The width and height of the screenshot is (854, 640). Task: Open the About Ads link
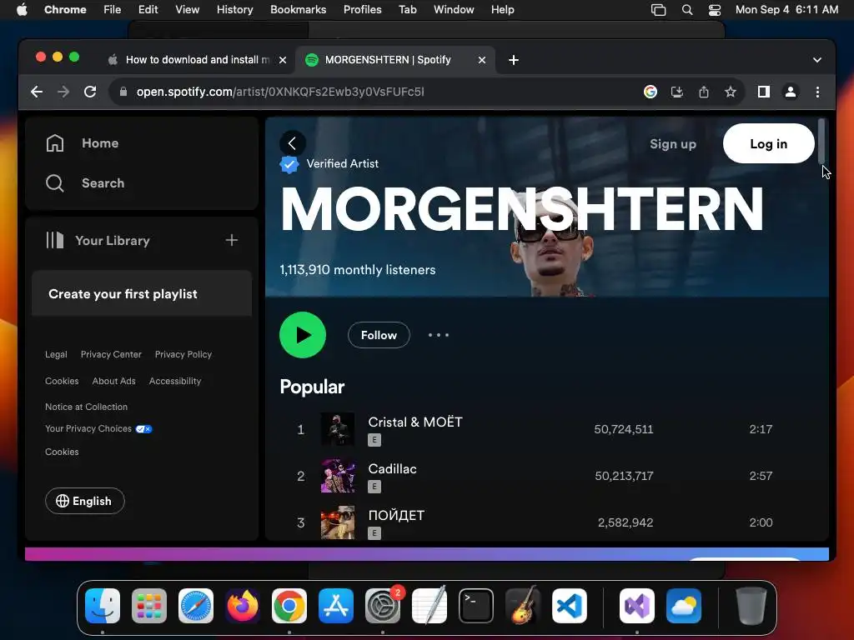pos(113,381)
